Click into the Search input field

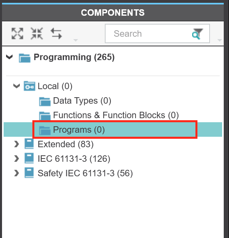[x=157, y=33]
